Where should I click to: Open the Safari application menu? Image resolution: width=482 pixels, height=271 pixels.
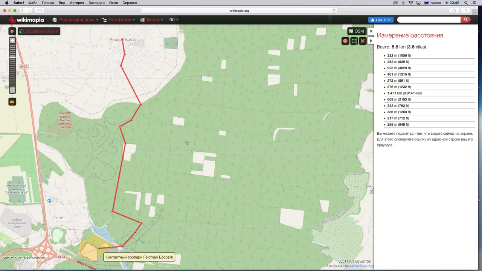click(x=18, y=3)
